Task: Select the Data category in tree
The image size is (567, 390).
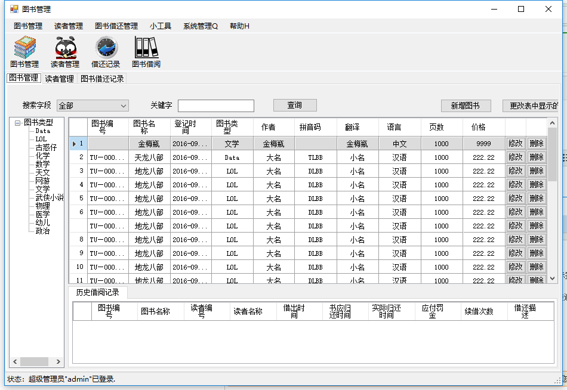Action: click(x=42, y=131)
